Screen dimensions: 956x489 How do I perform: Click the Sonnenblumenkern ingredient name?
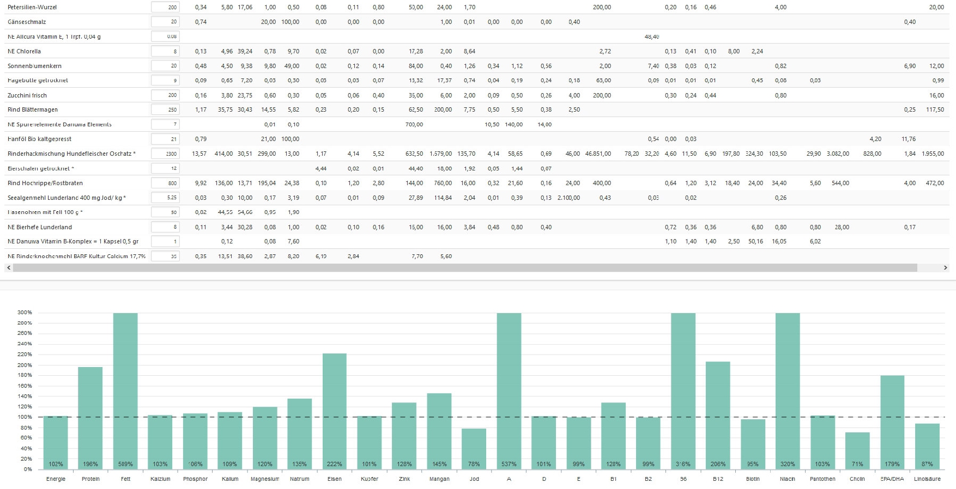point(34,66)
